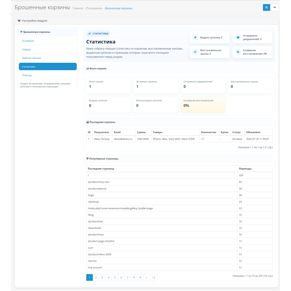Click the next page arrow
291x291 pixels.
tap(146, 277)
